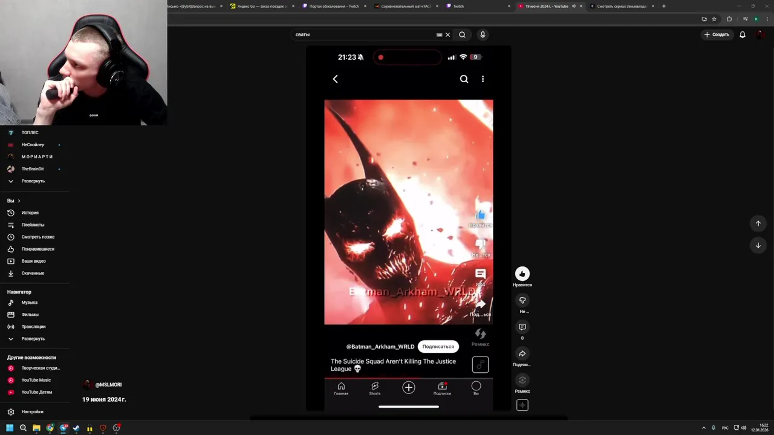Screen dimensions: 774x435
Task: Open File Explorer from the taskbar
Action: click(36, 428)
